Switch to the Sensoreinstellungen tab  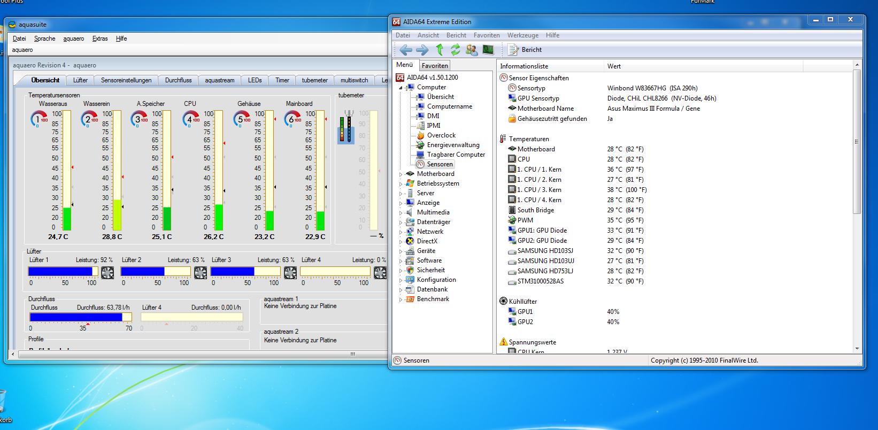[x=126, y=80]
